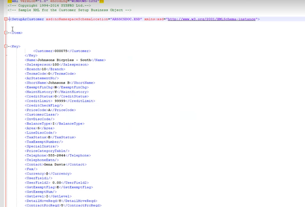
Task: Collapse the Item element node
Action: pyautogui.click(x=6, y=33)
